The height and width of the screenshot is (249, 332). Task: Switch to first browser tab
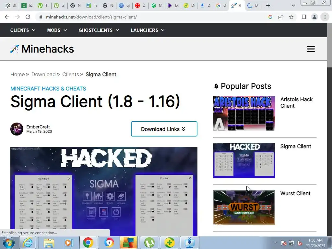tap(10, 6)
